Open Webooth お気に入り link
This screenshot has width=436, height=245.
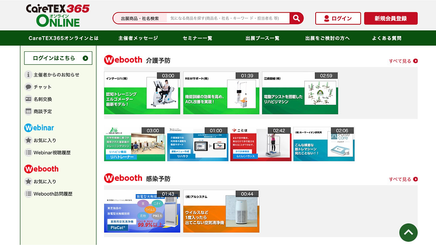click(45, 181)
